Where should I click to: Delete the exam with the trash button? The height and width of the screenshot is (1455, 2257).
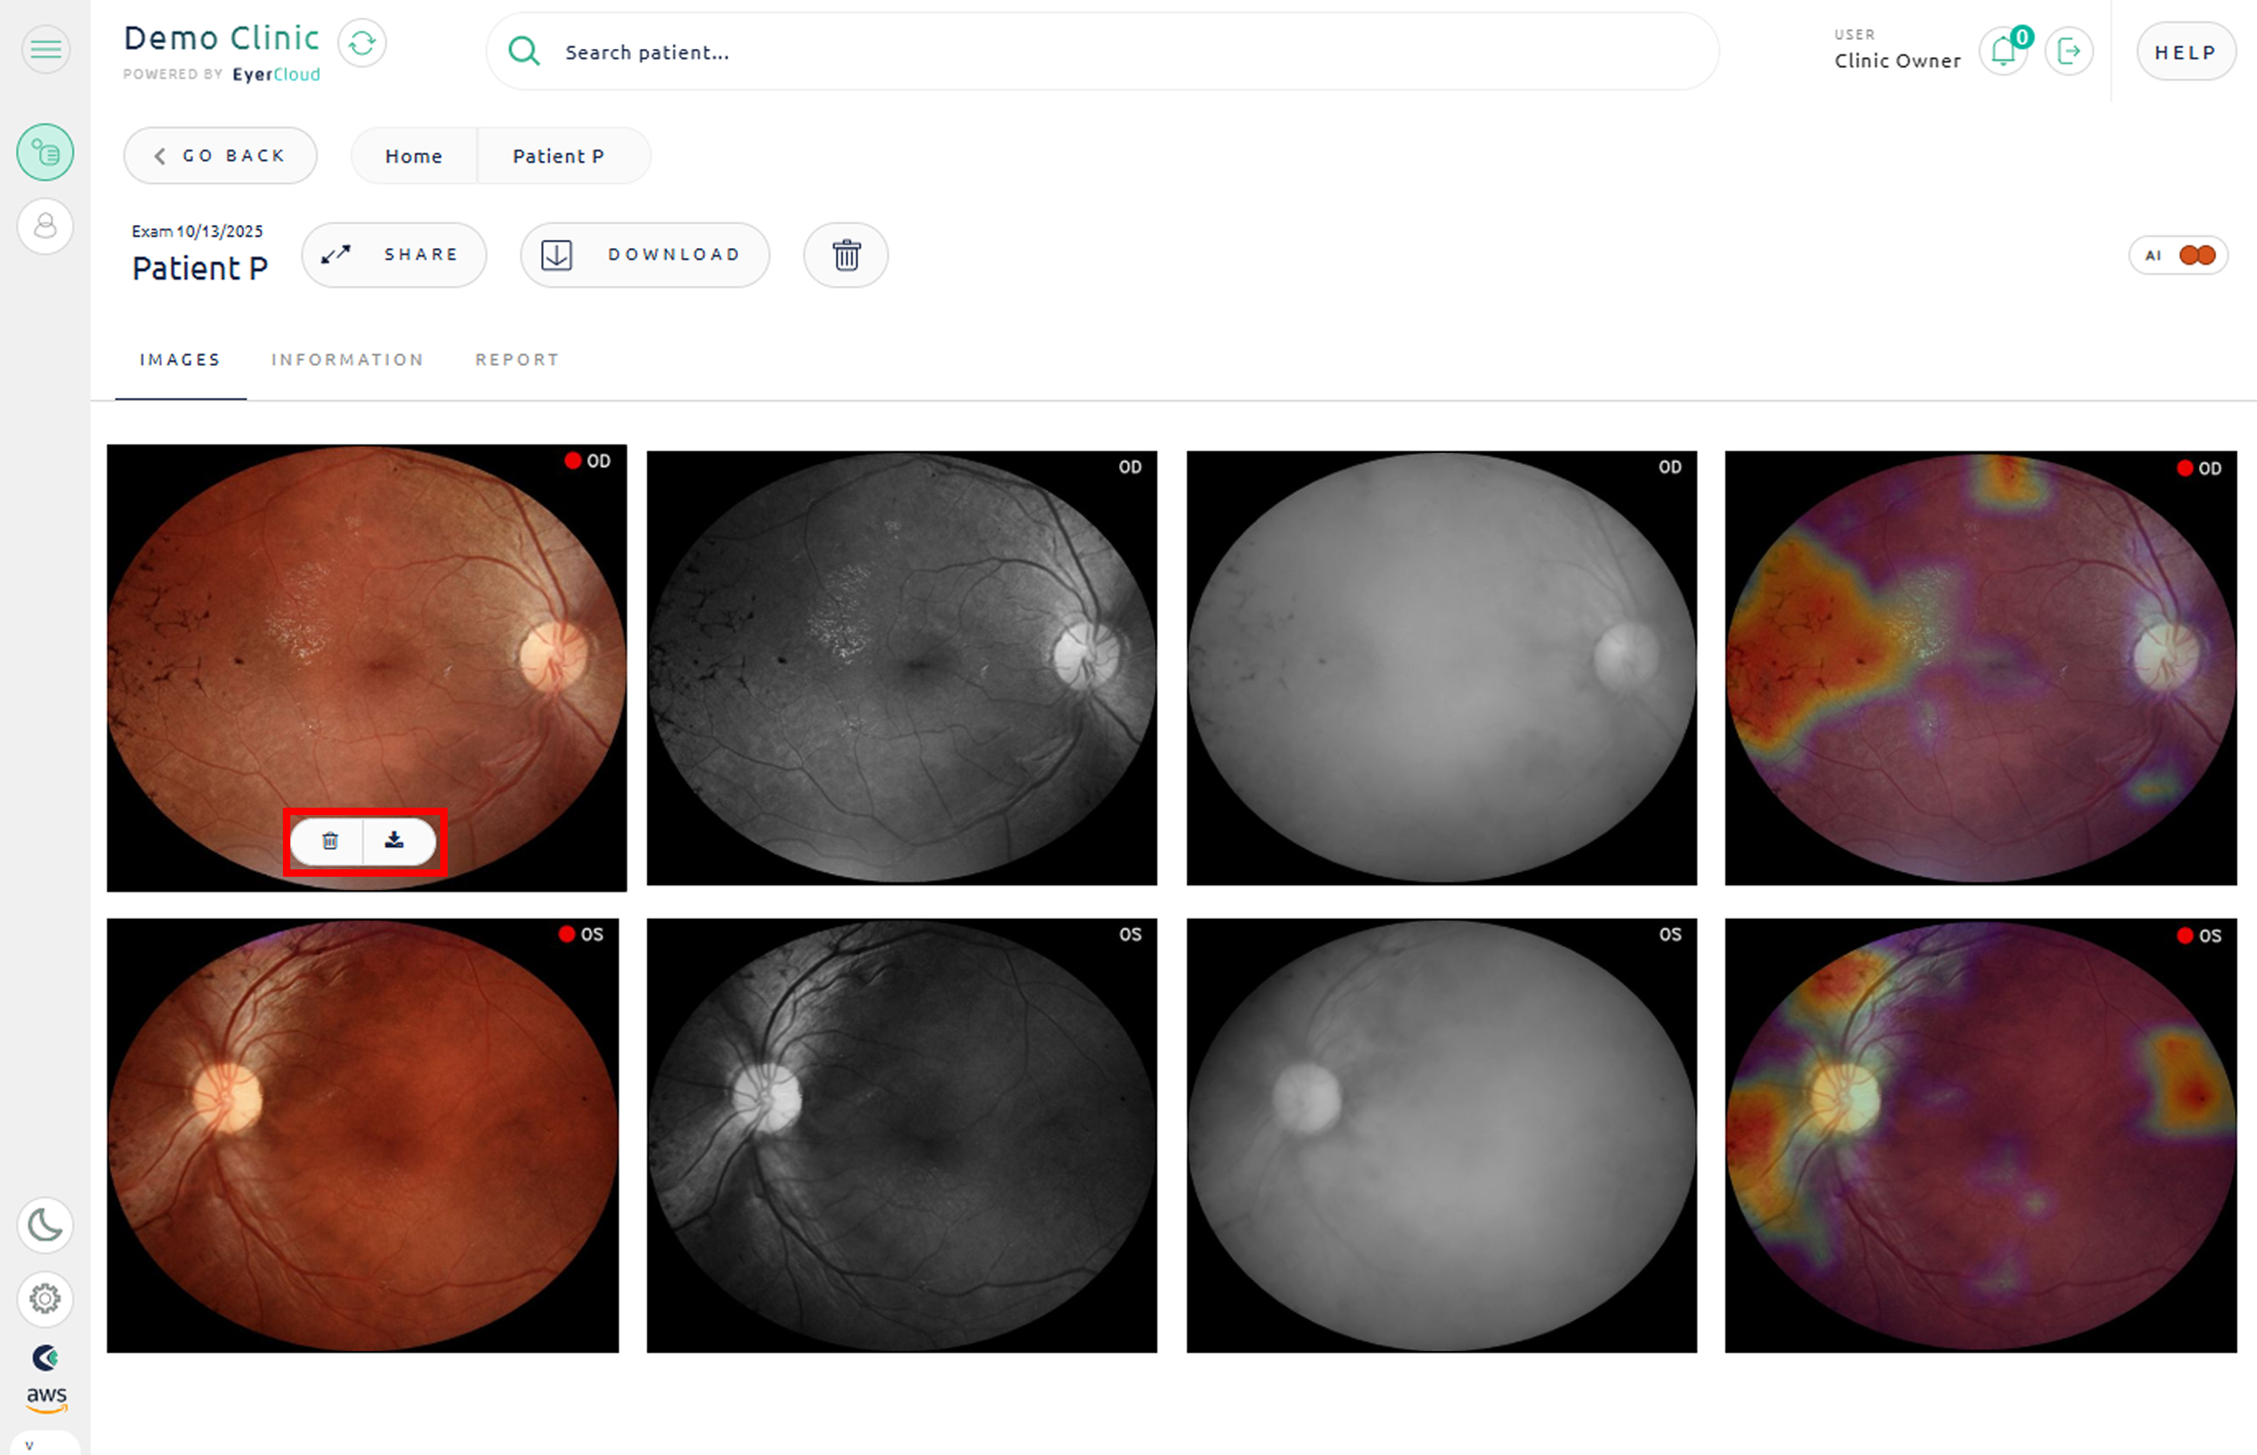846,255
